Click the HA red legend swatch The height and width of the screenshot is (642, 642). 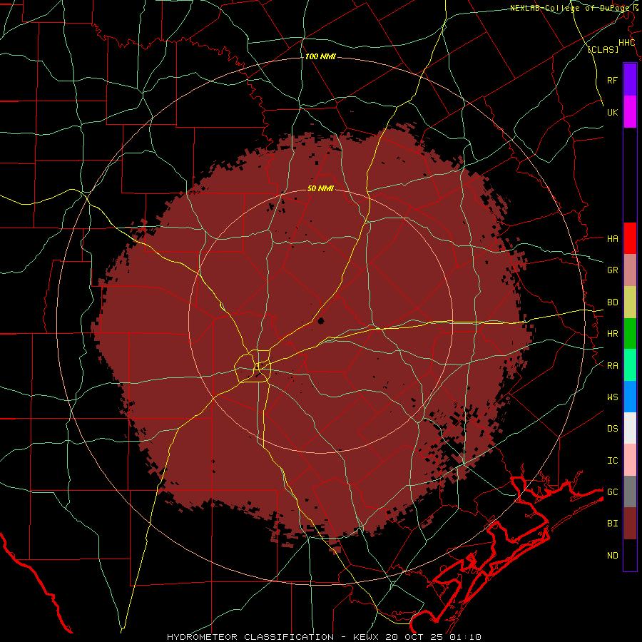point(630,238)
